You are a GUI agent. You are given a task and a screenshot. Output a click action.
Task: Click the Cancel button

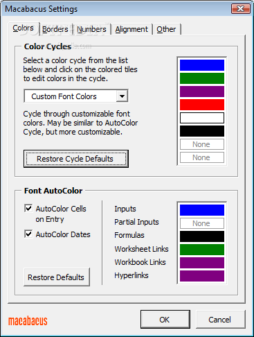220,320
